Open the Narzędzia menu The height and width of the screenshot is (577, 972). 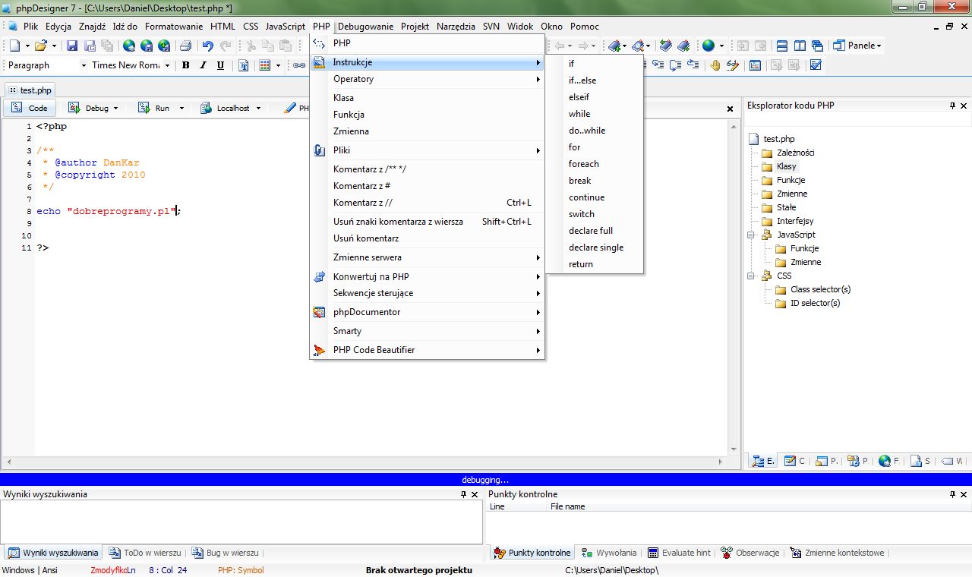[x=456, y=26]
